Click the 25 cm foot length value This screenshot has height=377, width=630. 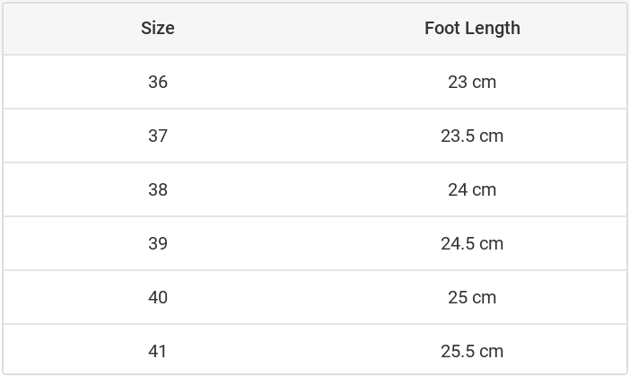472,297
